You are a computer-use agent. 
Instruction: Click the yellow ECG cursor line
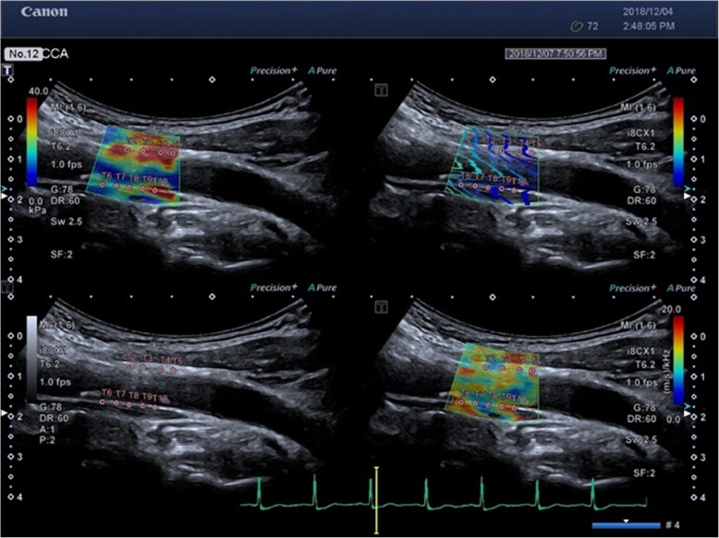coord(376,498)
